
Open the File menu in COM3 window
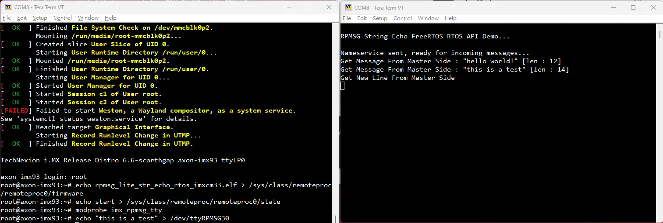[x=7, y=18]
